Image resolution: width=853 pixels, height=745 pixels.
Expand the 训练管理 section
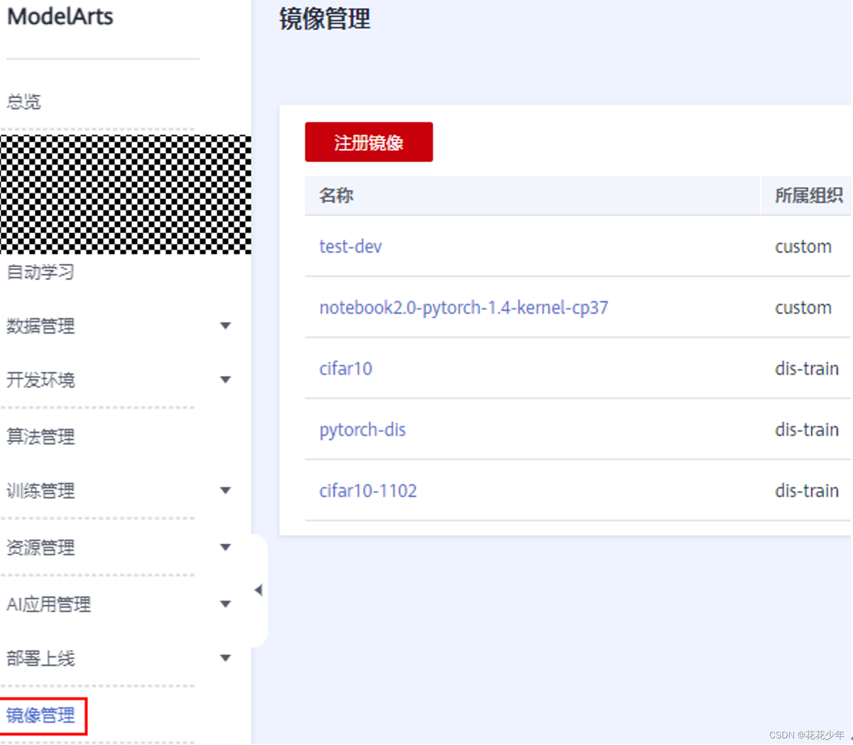[225, 490]
